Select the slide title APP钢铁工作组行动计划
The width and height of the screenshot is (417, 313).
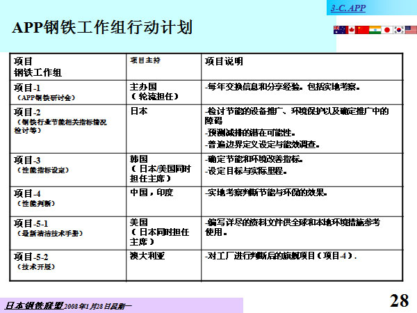[x=102, y=27]
